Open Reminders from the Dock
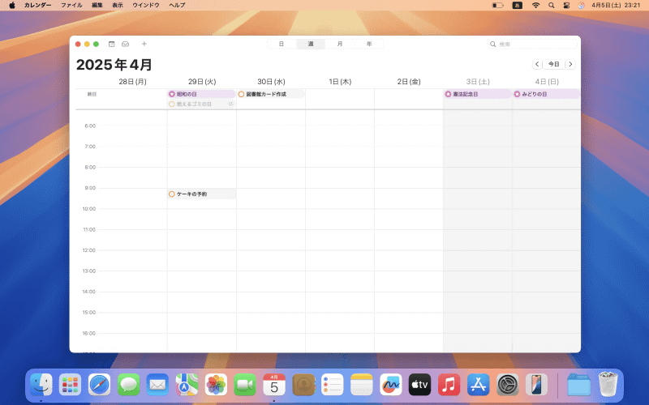 (x=333, y=385)
